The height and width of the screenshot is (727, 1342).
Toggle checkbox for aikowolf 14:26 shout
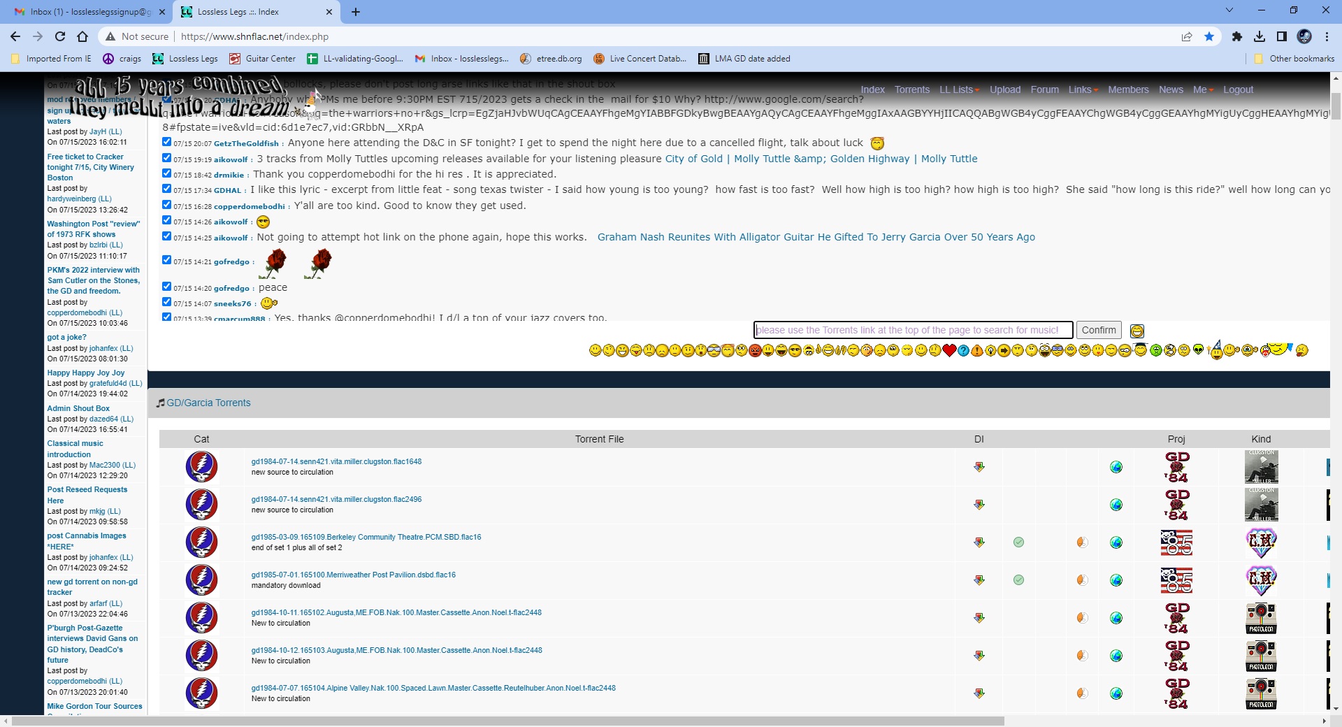pyautogui.click(x=166, y=219)
